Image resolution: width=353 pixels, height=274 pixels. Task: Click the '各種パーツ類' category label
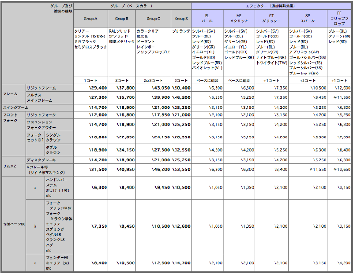click(x=14, y=224)
